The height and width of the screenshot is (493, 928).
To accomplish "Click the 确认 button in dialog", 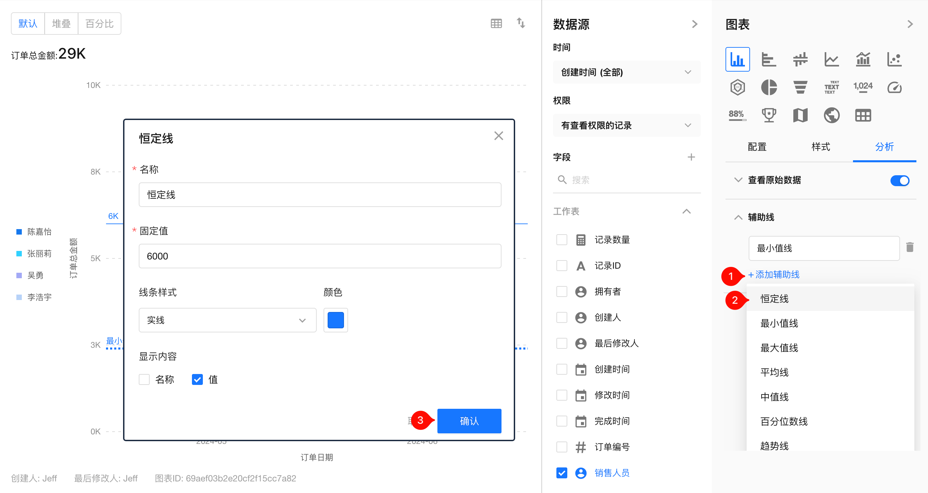I will 469,421.
